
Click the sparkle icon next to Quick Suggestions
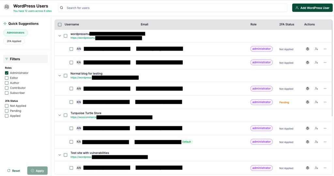tap(5, 24)
